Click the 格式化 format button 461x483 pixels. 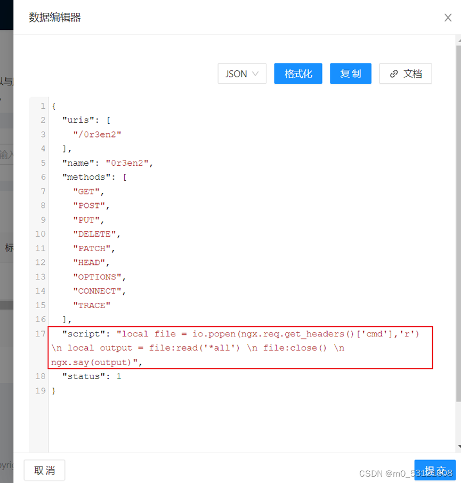[298, 74]
